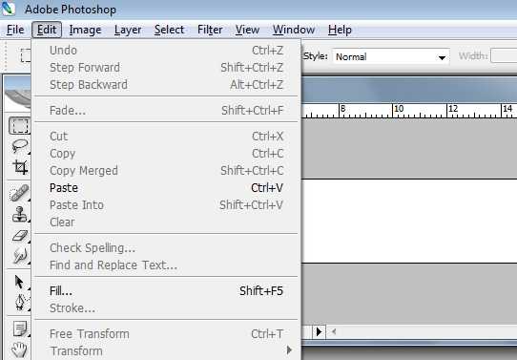Screen dimensions: 517x360
Task: Click the Width input field
Action: pyautogui.click(x=504, y=55)
